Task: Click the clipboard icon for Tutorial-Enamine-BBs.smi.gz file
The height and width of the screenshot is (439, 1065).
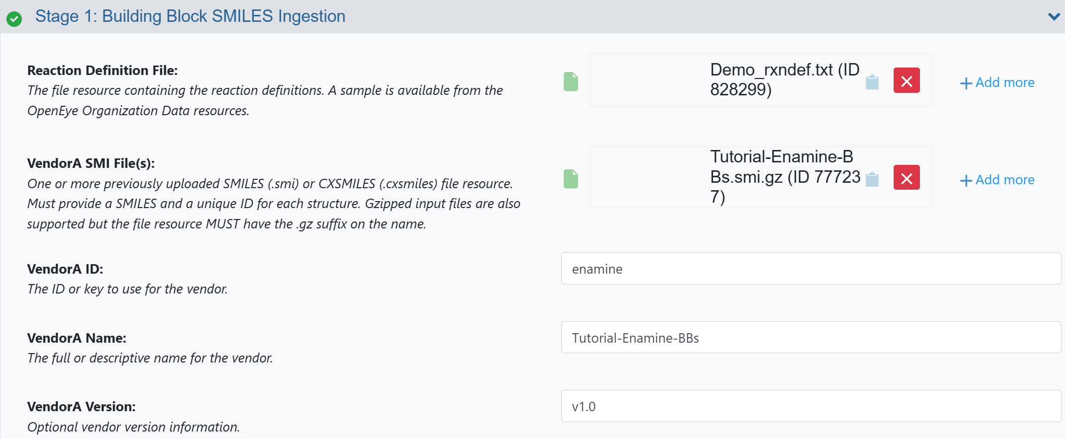Action: (872, 179)
